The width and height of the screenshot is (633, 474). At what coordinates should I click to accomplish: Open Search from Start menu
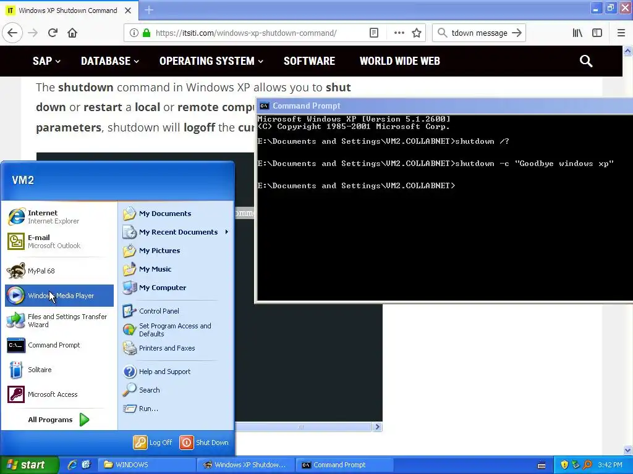click(x=176, y=390)
